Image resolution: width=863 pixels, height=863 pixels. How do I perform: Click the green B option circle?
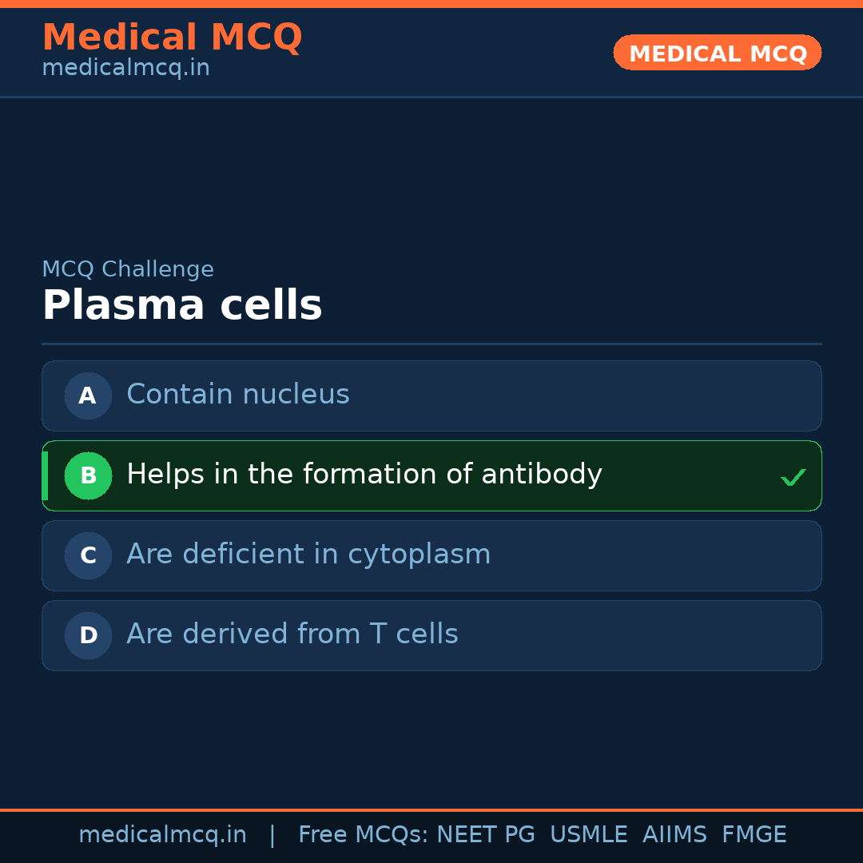(88, 475)
